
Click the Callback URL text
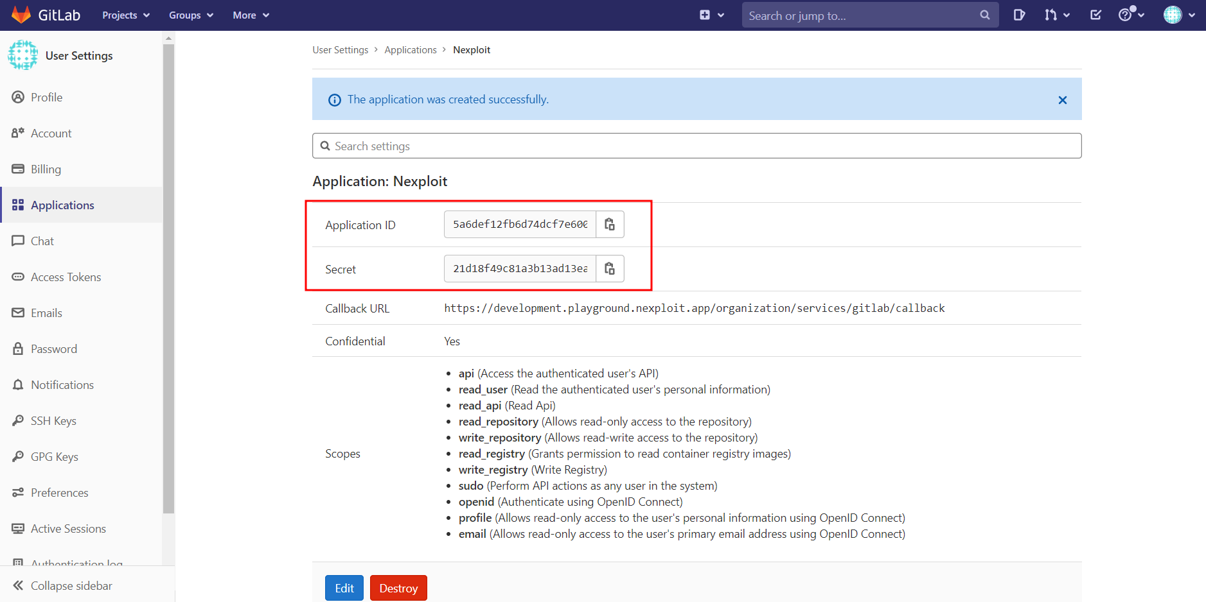point(695,308)
